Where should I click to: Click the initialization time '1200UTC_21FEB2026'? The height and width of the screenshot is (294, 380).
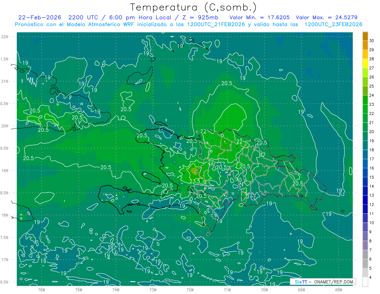tap(216, 24)
